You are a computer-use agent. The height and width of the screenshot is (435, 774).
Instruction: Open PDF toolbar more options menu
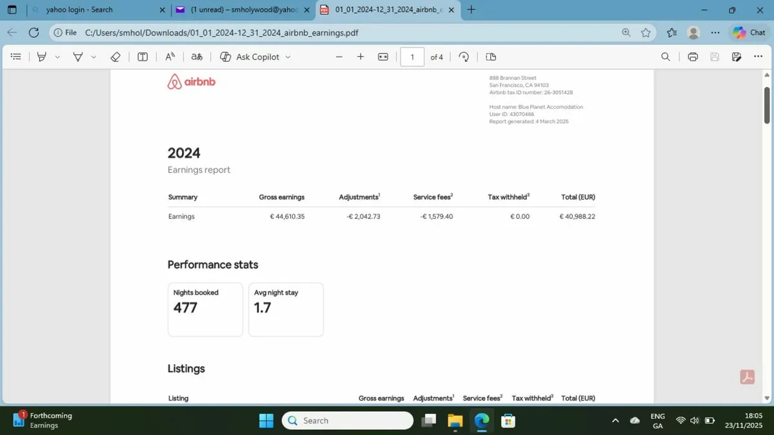(759, 57)
